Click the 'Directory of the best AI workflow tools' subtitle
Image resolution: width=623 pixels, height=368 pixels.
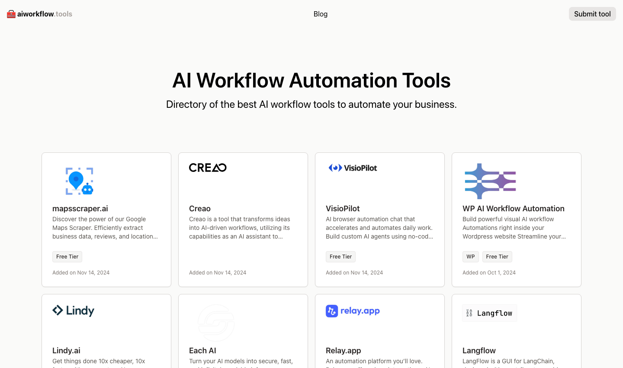coord(311,104)
